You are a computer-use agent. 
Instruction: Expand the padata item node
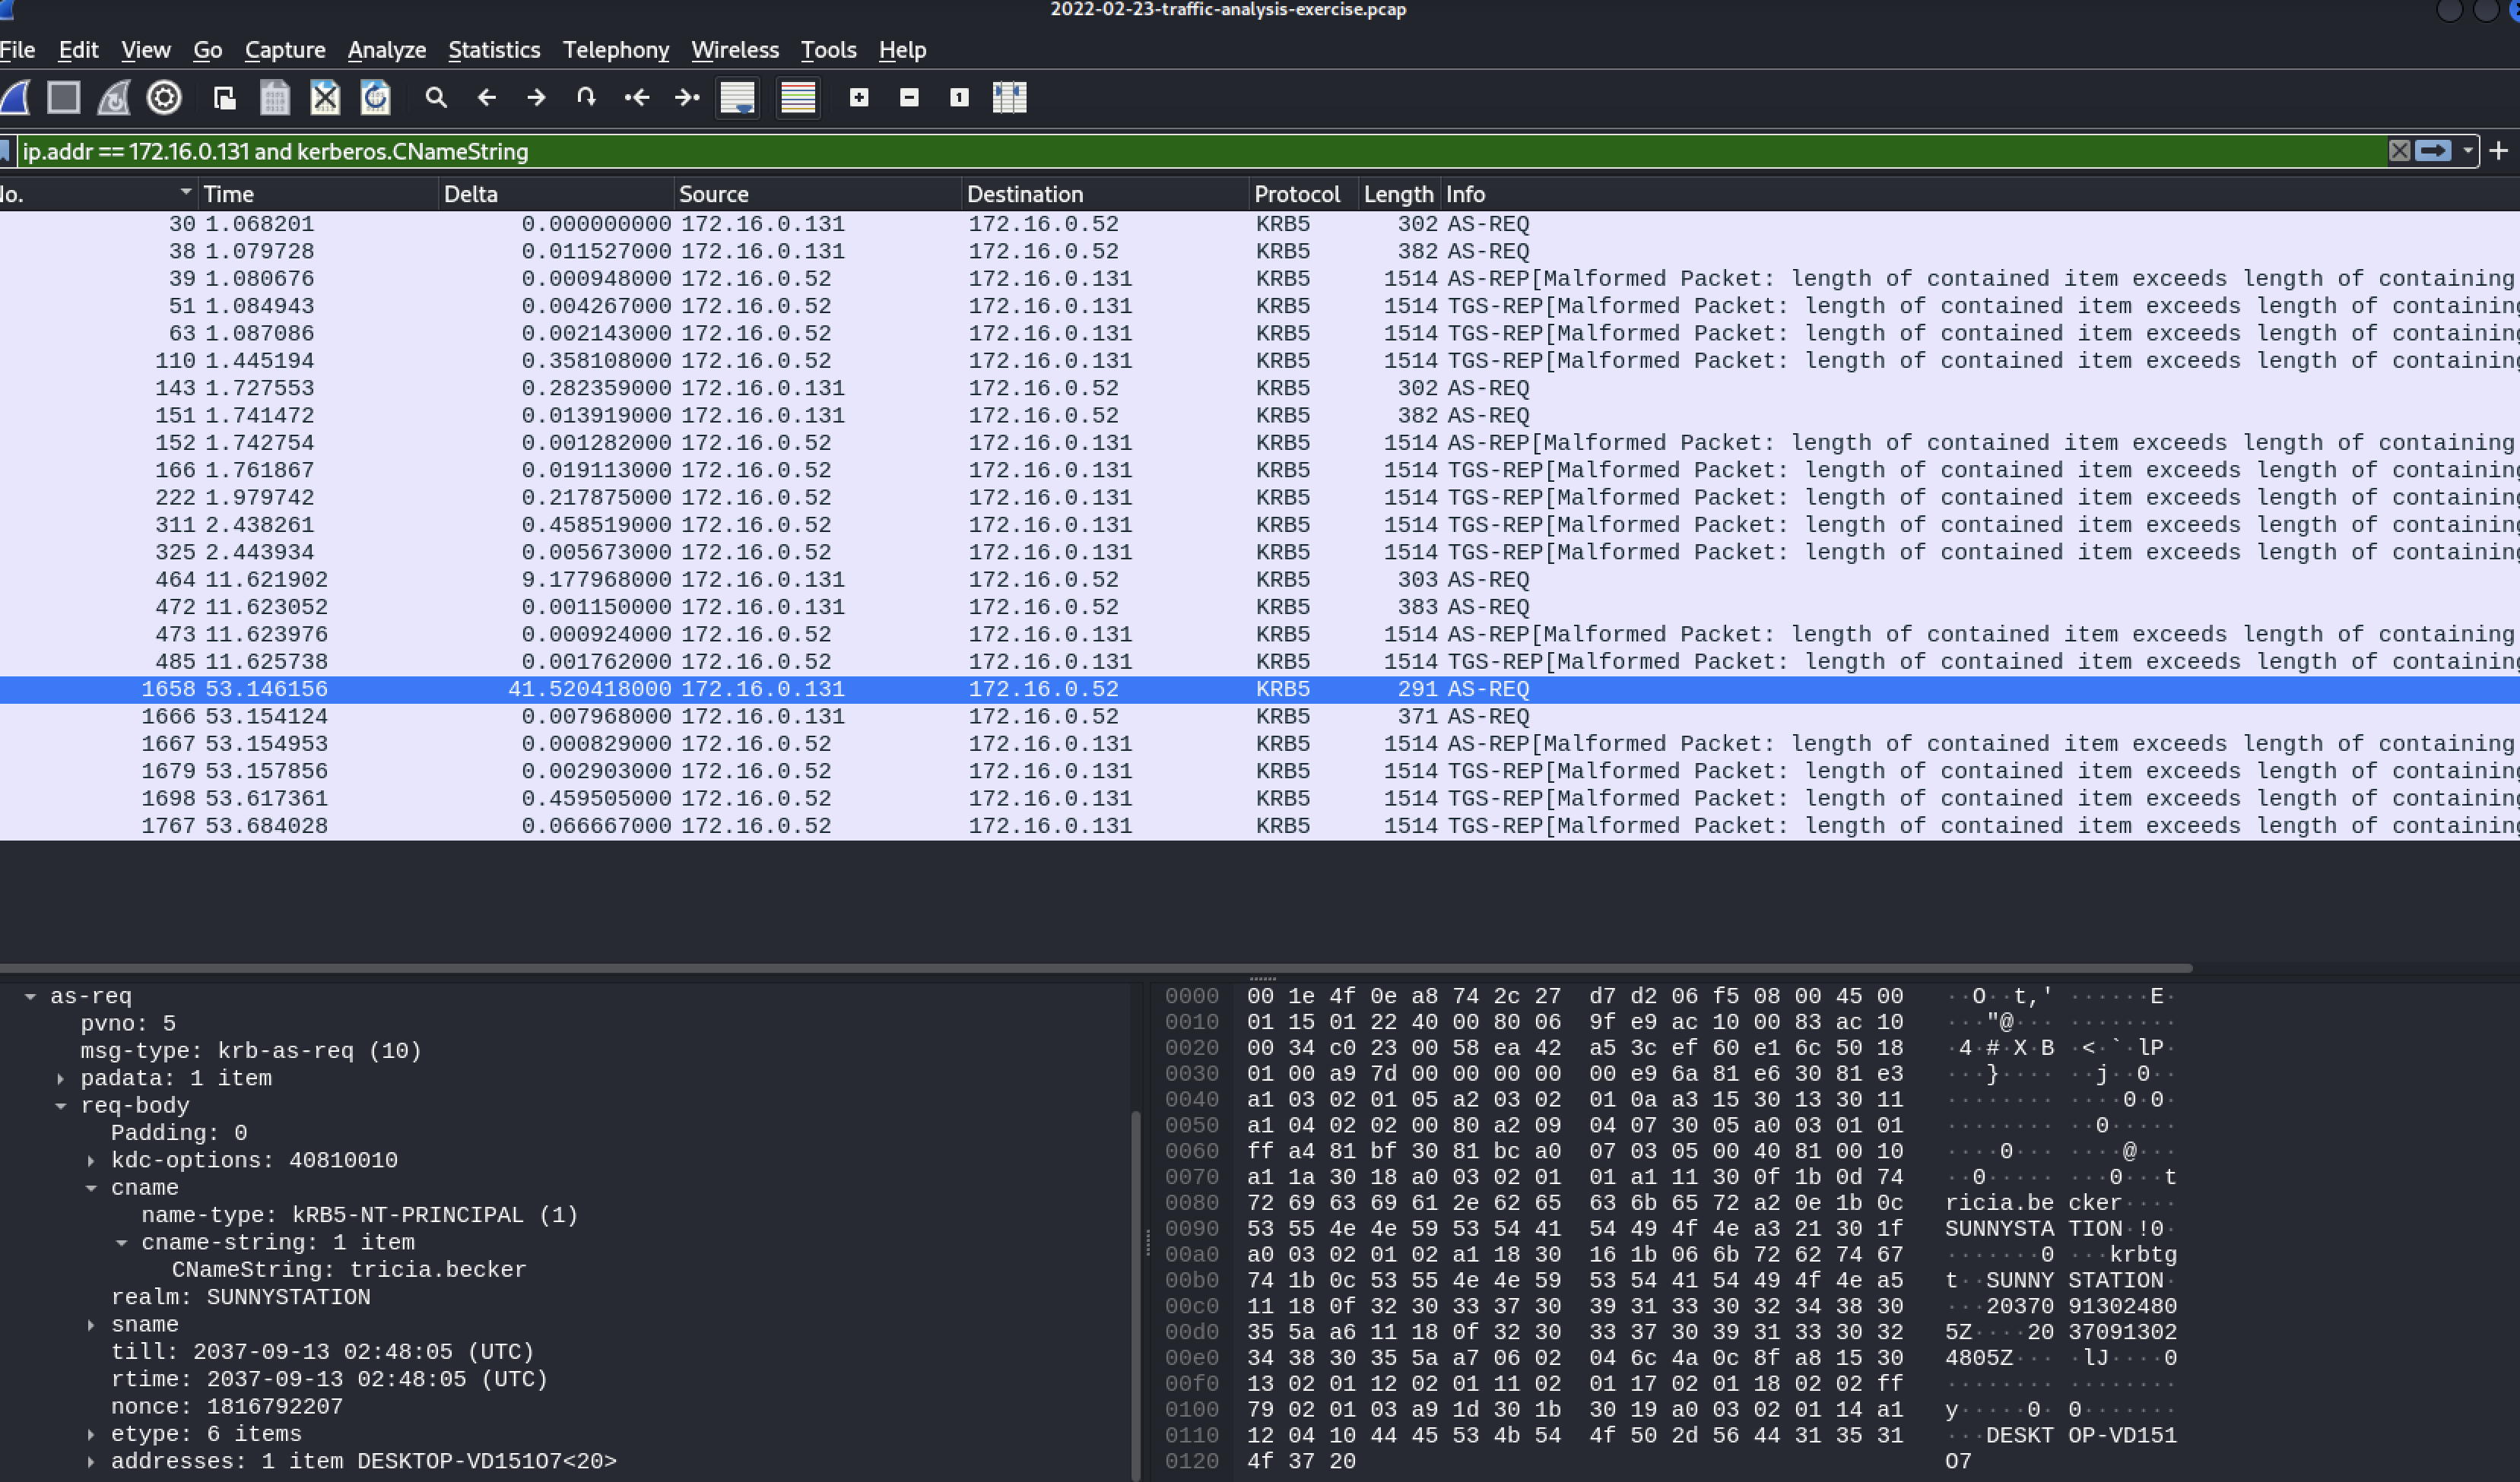(x=61, y=1078)
